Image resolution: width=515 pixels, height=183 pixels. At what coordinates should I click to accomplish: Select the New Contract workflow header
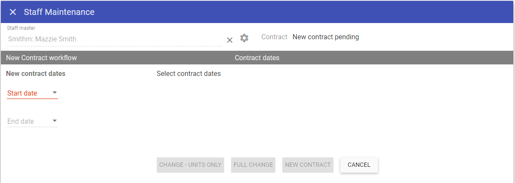tap(41, 58)
